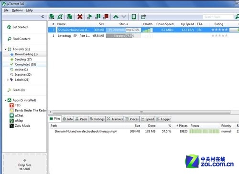Click the pieces bar for the mp4 file

(x=205, y=132)
